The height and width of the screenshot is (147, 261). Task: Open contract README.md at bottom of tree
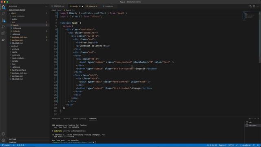[x=28, y=79]
